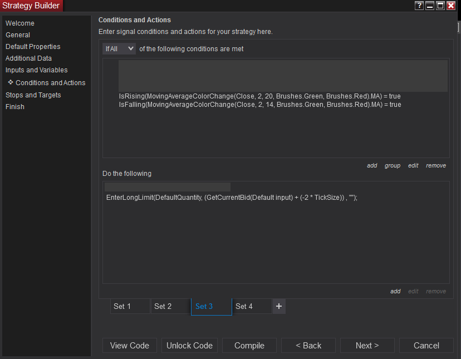Screen dimensions: 461x359
Task: Open the Inputs and Variables page
Action: point(37,70)
